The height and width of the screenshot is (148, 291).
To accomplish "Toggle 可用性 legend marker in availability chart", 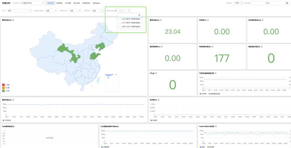I will point(200,94).
